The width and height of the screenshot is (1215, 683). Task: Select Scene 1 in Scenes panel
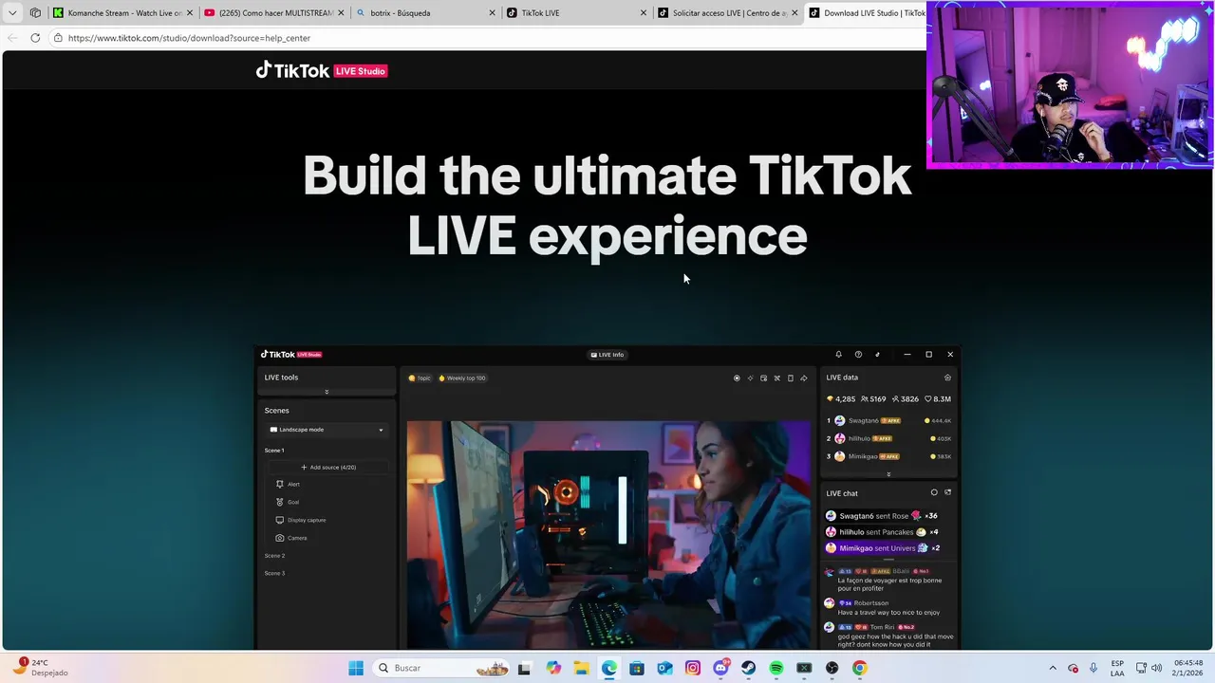(274, 451)
